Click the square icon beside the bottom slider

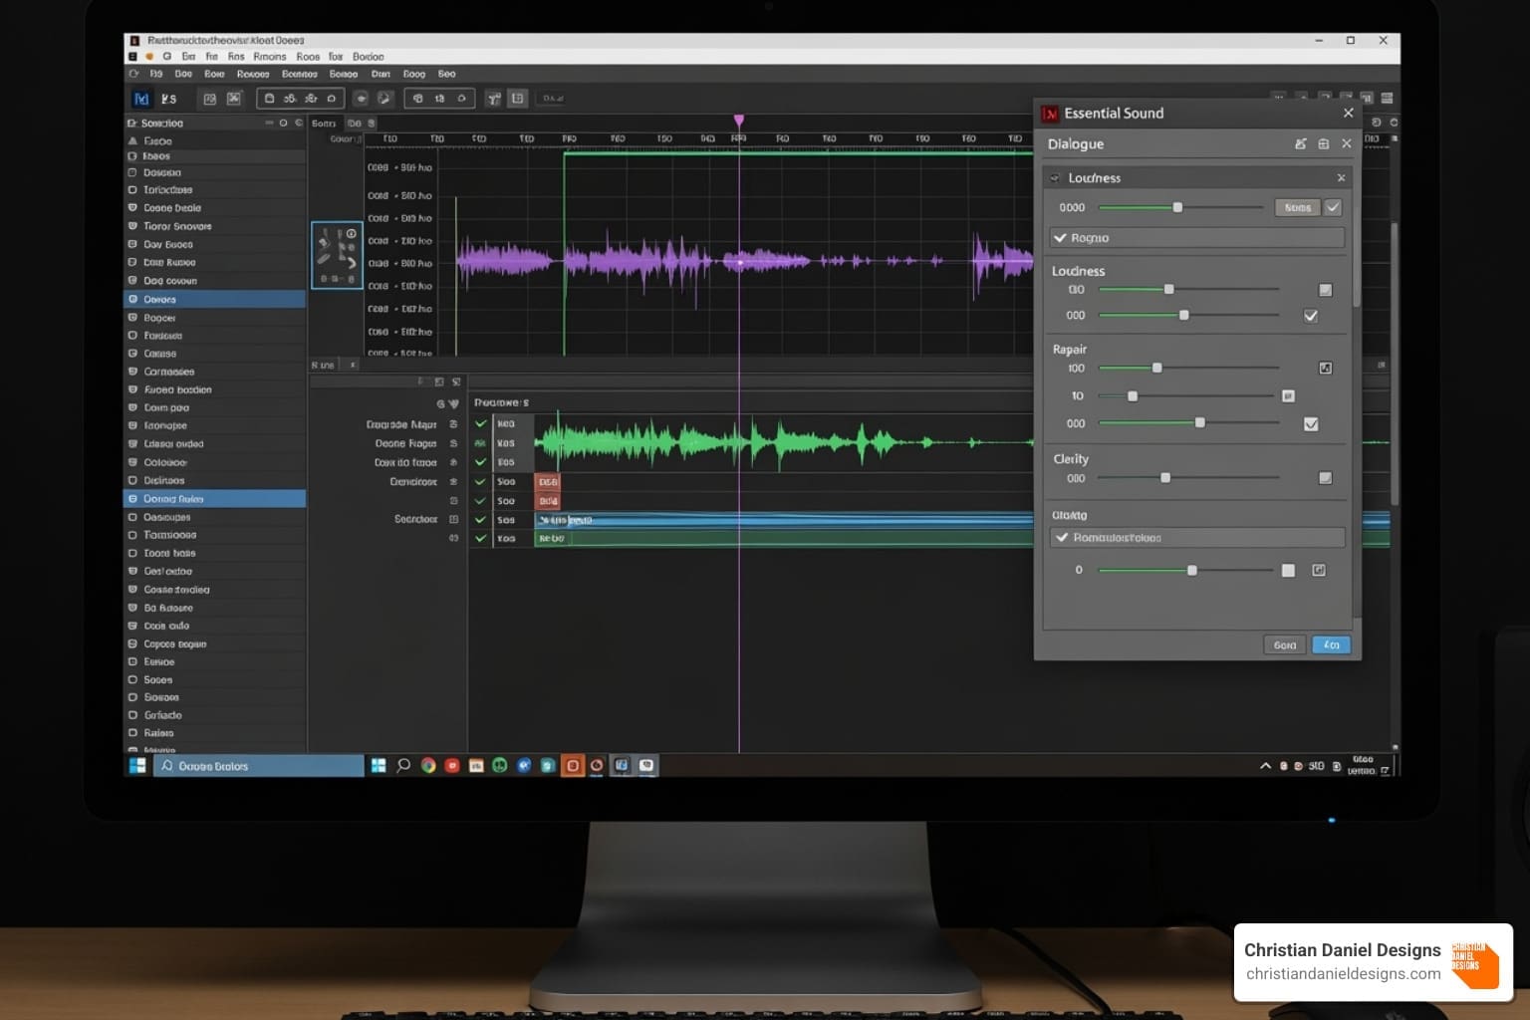click(1288, 570)
